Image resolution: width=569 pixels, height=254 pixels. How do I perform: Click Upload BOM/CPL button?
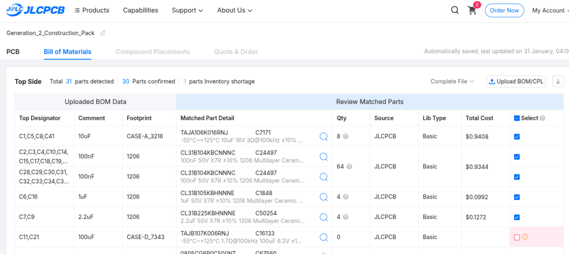[x=516, y=82]
